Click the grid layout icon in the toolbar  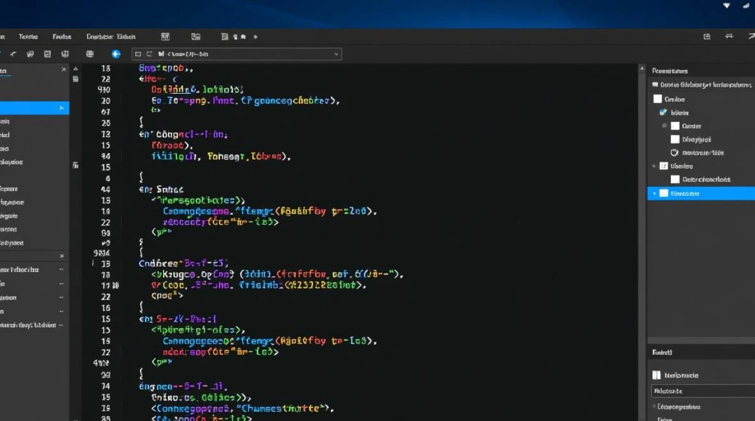(89, 54)
